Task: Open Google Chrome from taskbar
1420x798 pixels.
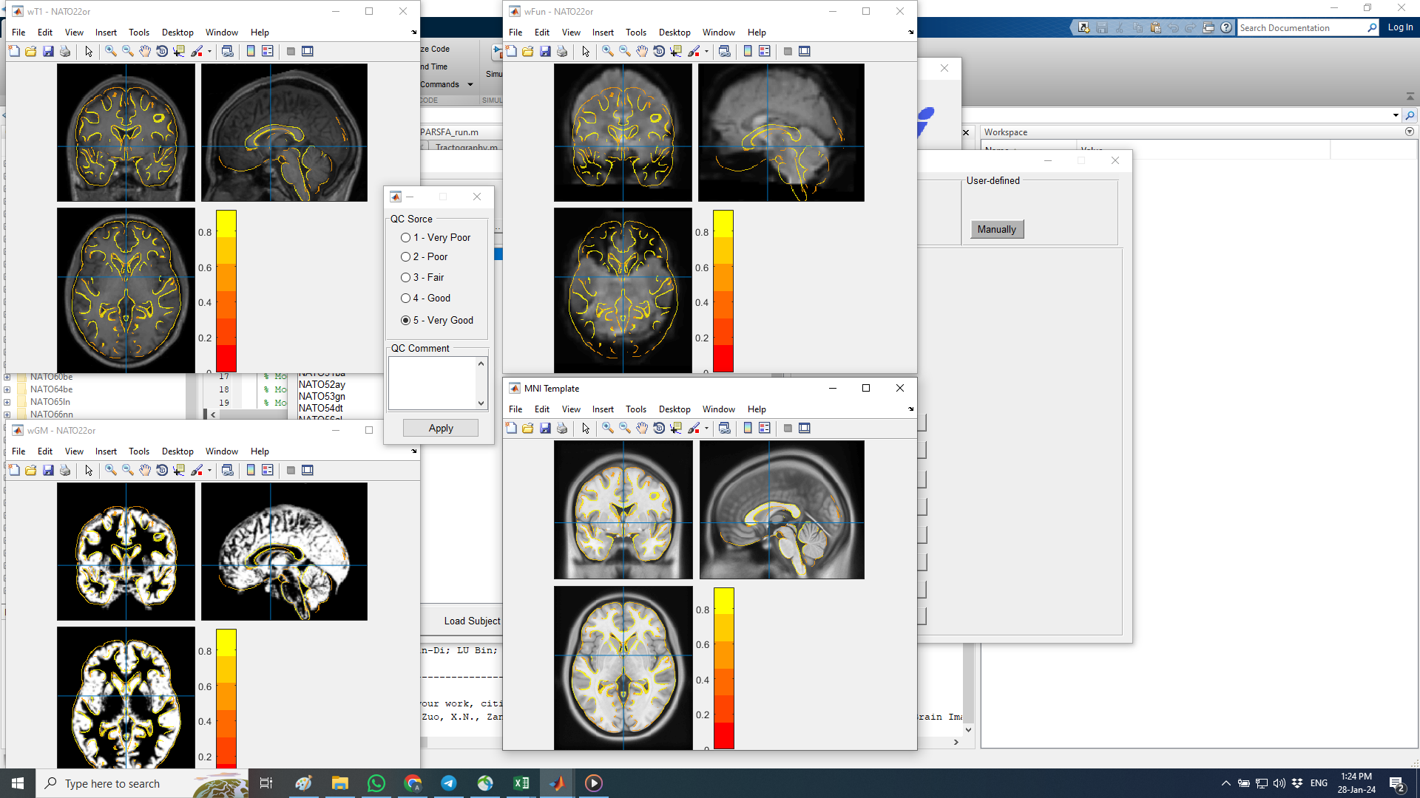Action: 413,783
